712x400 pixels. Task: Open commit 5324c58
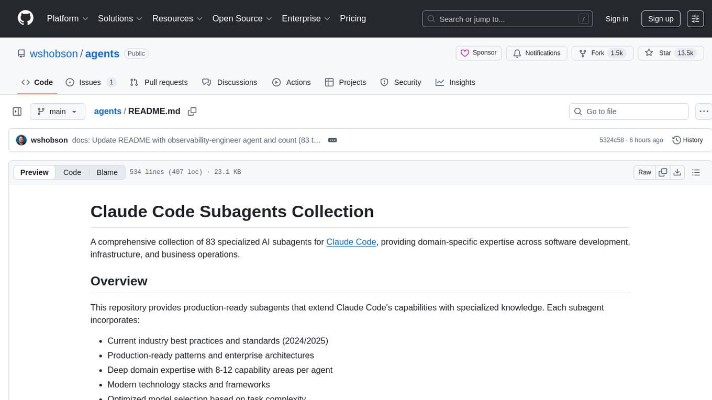point(611,140)
